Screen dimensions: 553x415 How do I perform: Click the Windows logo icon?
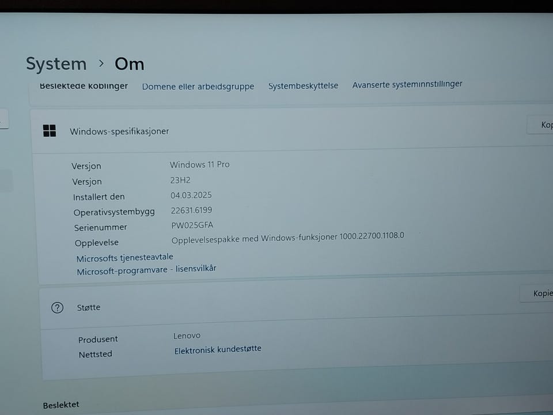coord(50,131)
